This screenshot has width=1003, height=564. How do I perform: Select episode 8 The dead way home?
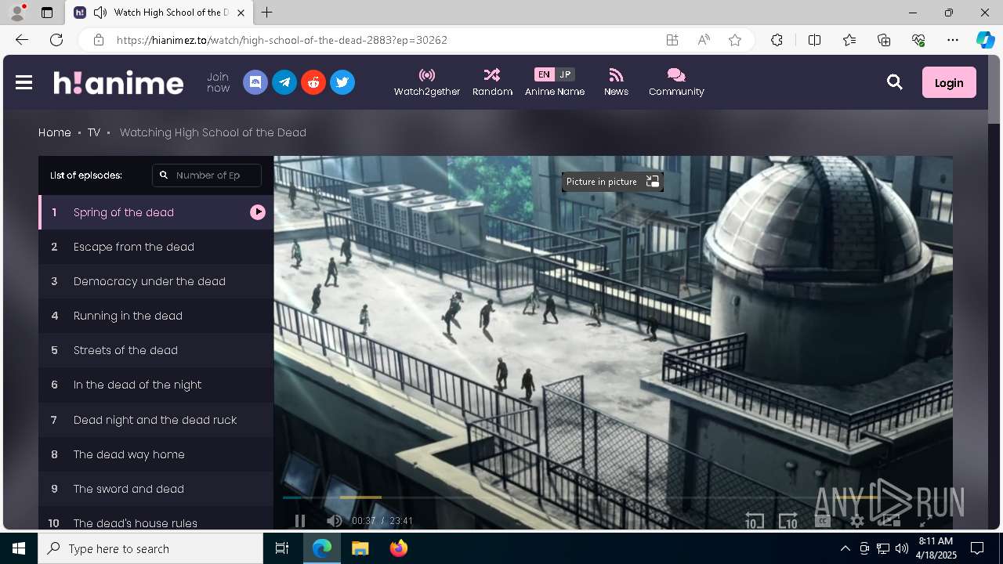point(156,454)
